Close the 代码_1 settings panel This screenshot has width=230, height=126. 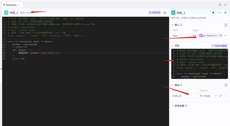coord(226,13)
